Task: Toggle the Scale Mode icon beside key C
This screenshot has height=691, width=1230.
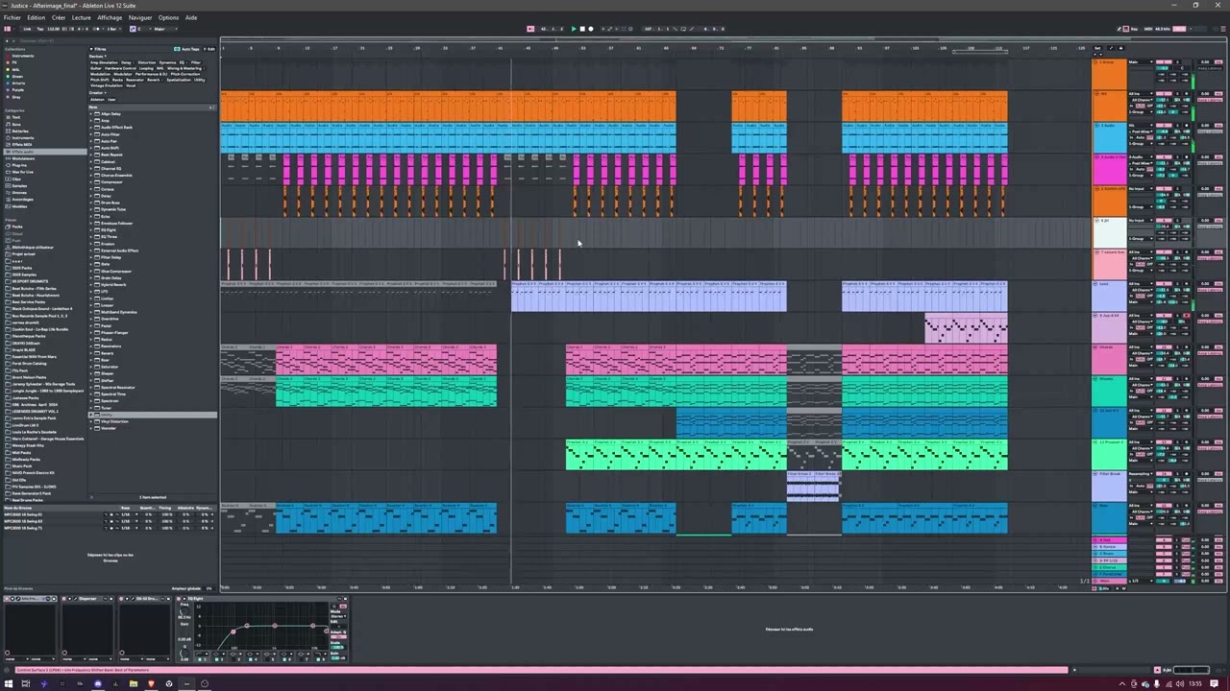Action: pyautogui.click(x=133, y=29)
